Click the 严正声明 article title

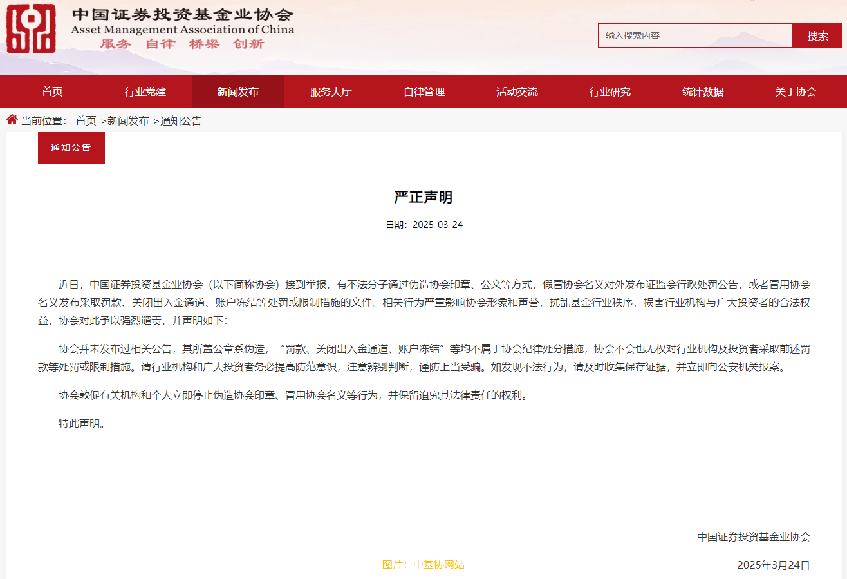coord(423,197)
